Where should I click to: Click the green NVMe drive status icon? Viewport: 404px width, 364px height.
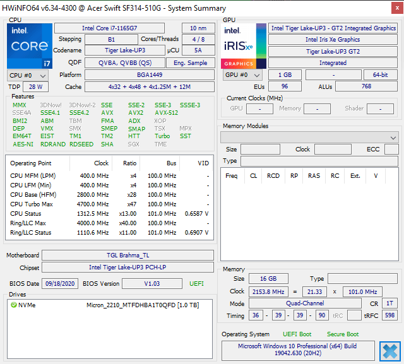click(x=13, y=305)
